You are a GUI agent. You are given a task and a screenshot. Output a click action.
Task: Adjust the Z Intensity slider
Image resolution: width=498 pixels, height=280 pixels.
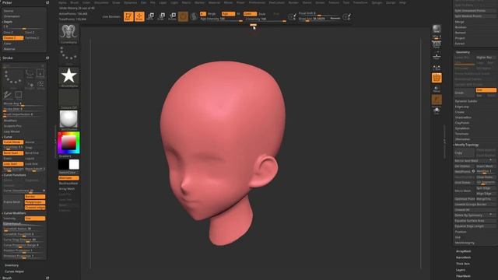[265, 19]
